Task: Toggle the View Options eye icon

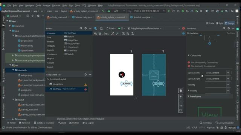Action: coord(95,33)
